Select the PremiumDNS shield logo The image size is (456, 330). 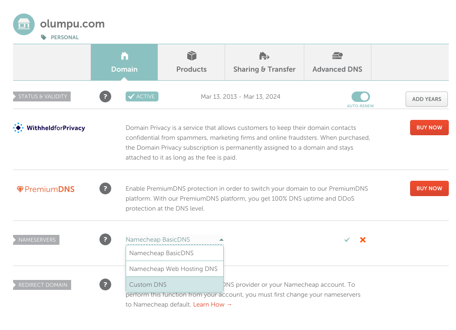pos(45,188)
